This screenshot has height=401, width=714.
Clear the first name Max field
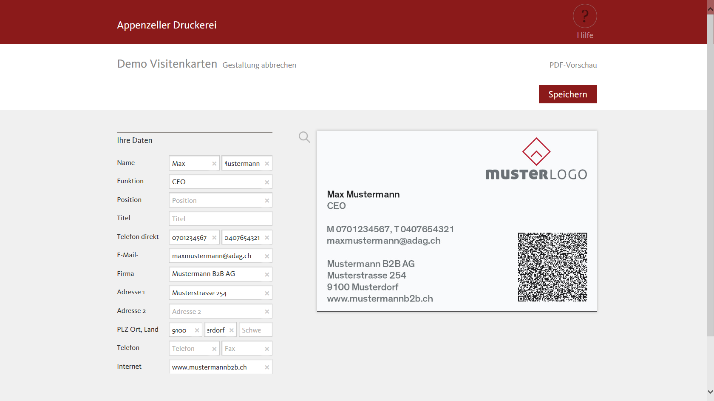tap(214, 164)
